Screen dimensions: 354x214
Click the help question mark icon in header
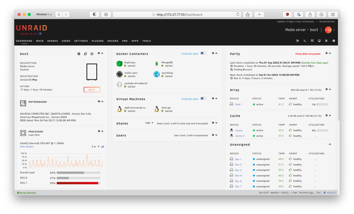[334, 40]
